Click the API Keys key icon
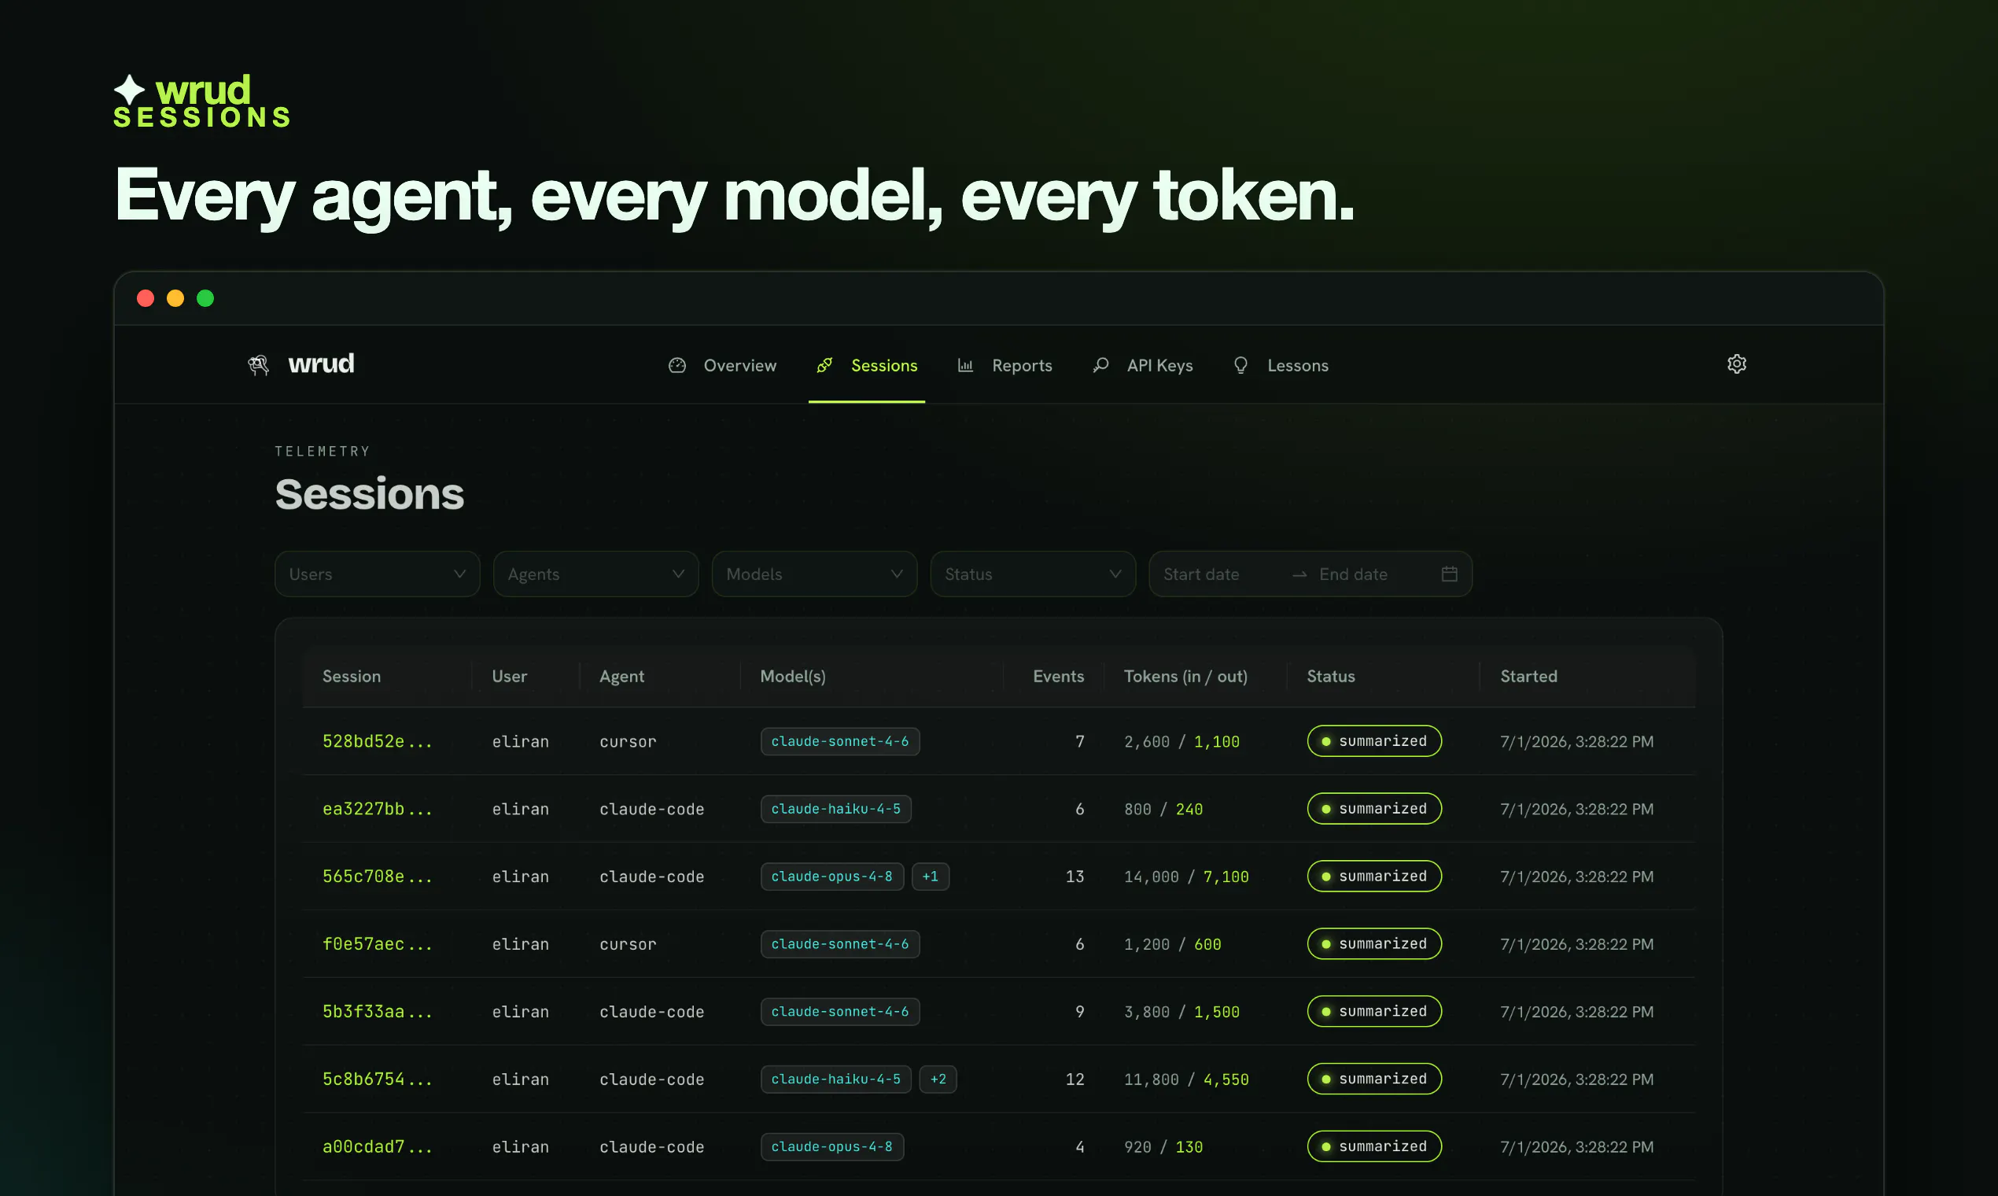This screenshot has width=1998, height=1196. [x=1100, y=365]
